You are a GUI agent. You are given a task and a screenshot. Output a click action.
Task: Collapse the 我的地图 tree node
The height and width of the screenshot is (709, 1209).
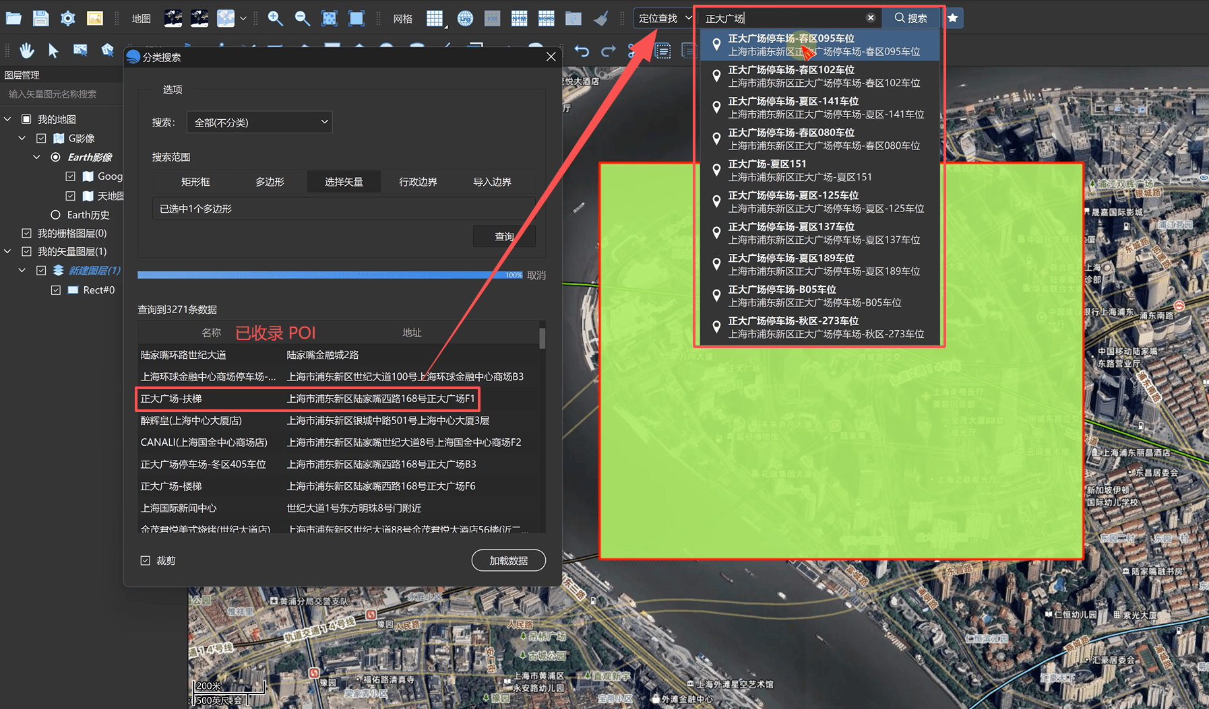click(x=7, y=119)
